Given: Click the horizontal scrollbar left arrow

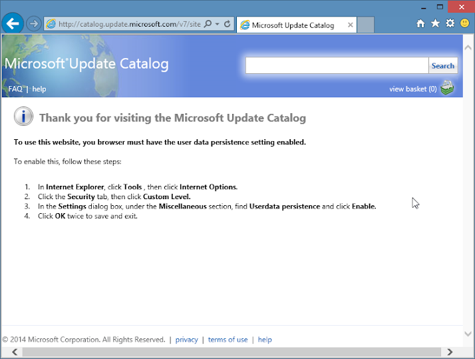Looking at the screenshot, I should (x=15, y=352).
